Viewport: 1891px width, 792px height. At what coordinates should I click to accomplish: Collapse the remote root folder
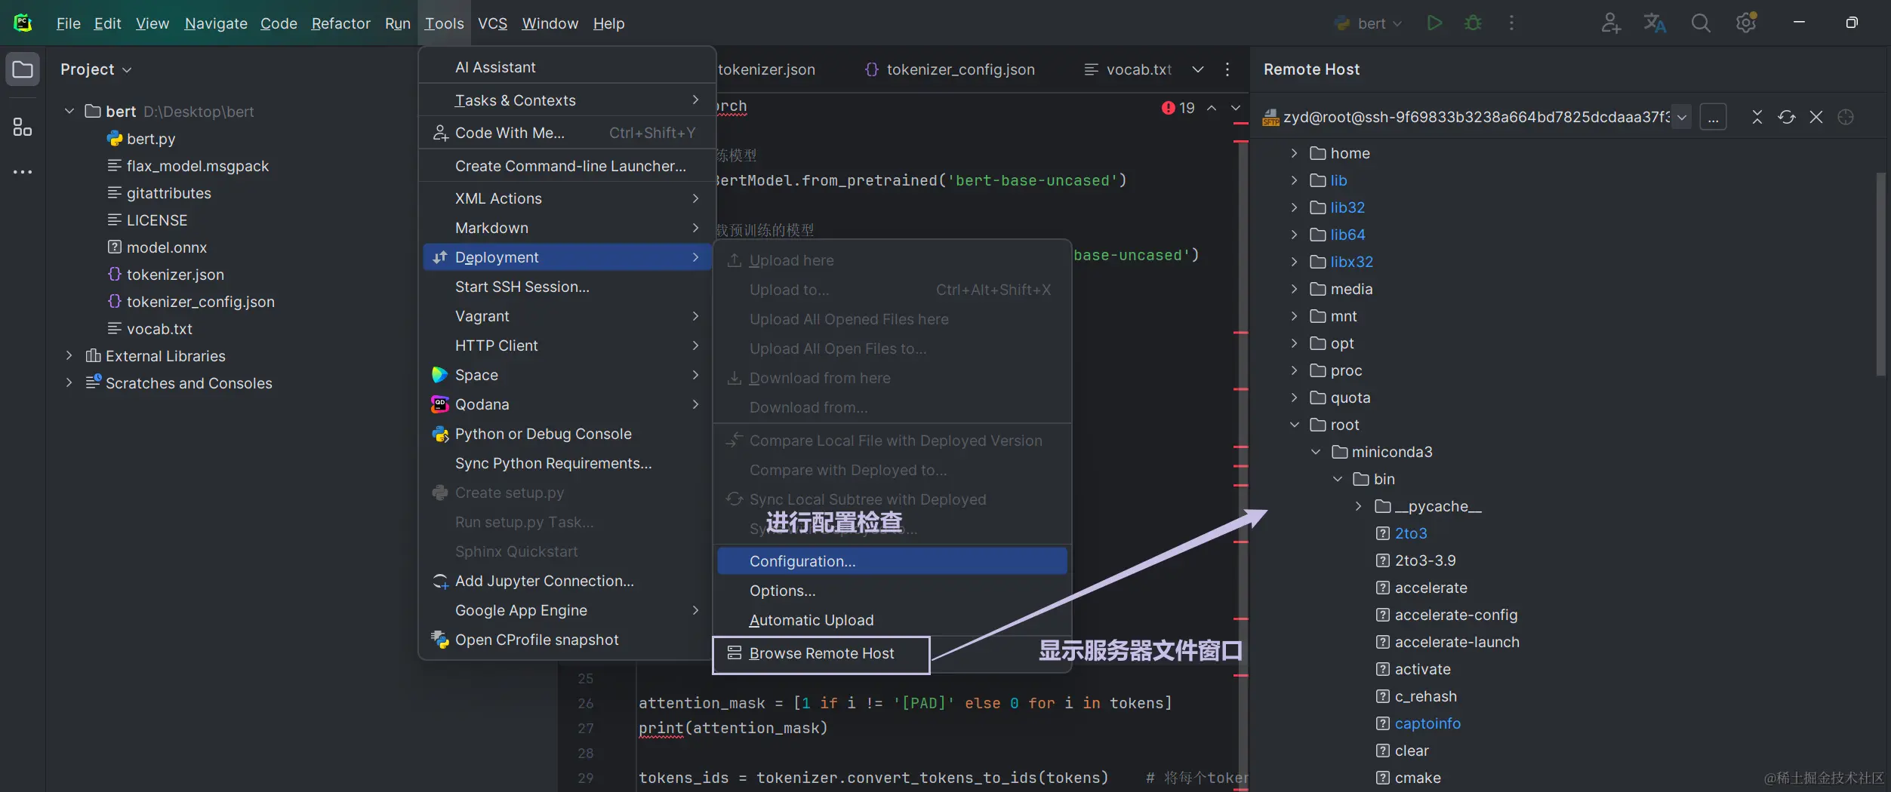1295,425
